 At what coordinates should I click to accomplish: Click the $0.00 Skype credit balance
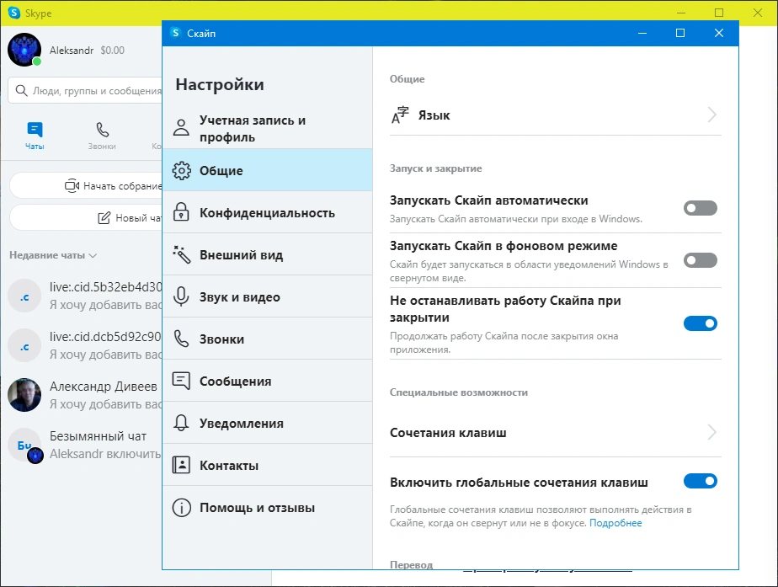pyautogui.click(x=113, y=51)
